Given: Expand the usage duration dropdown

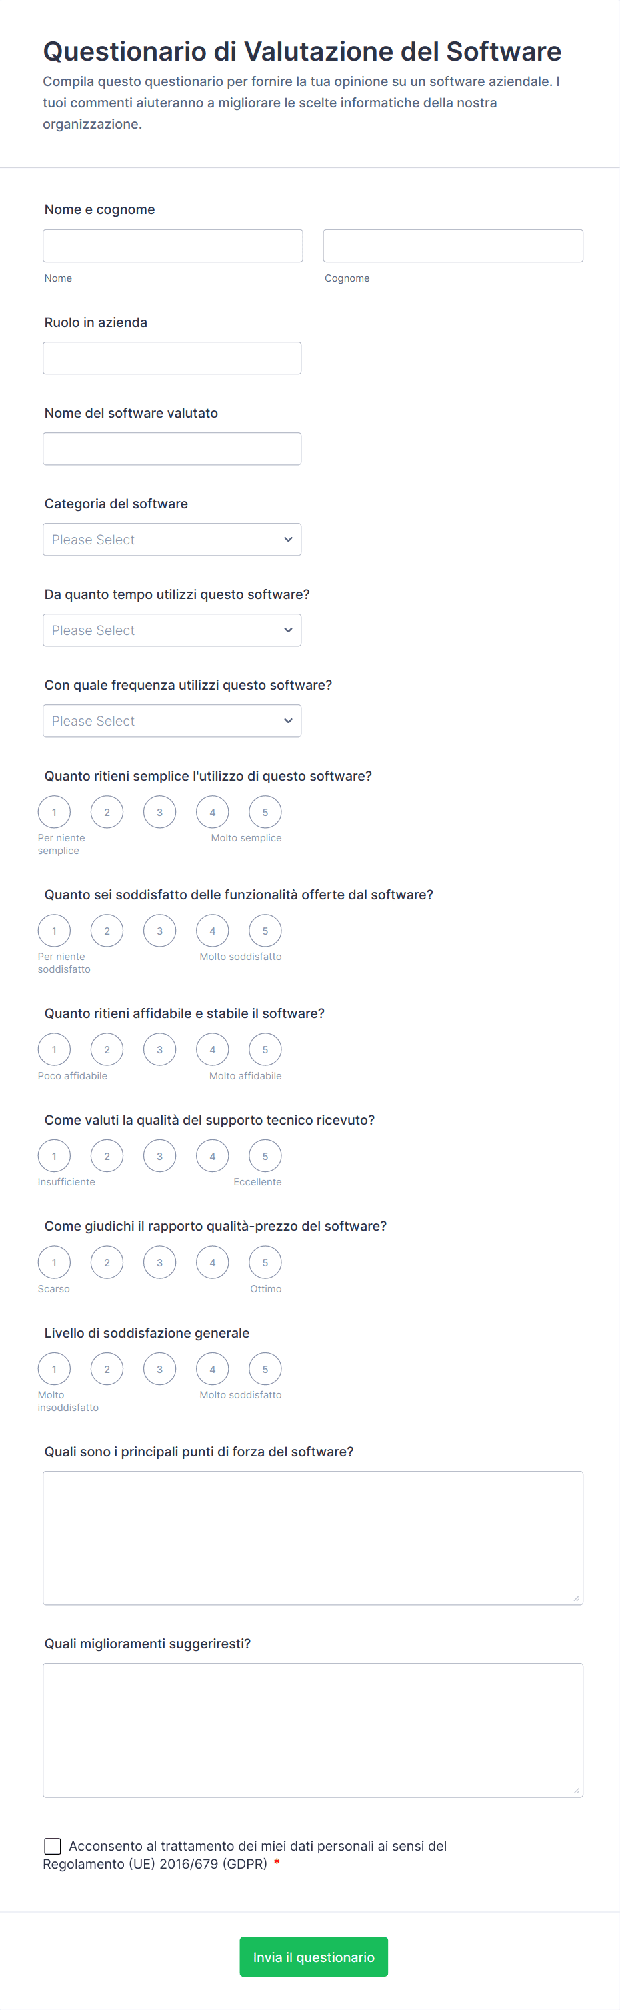Looking at the screenshot, I should click(171, 630).
